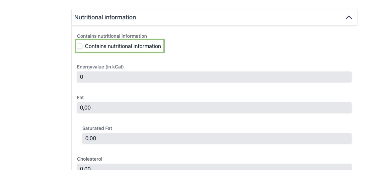Focus the Energyvalue (in kCal) input field

point(214,77)
